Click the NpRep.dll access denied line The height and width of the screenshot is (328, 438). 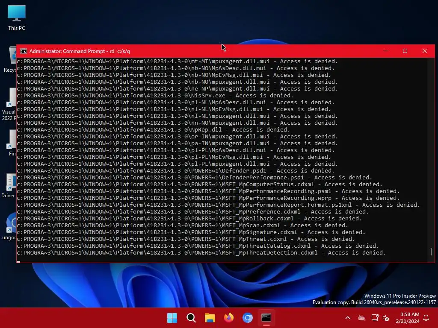[154, 130]
